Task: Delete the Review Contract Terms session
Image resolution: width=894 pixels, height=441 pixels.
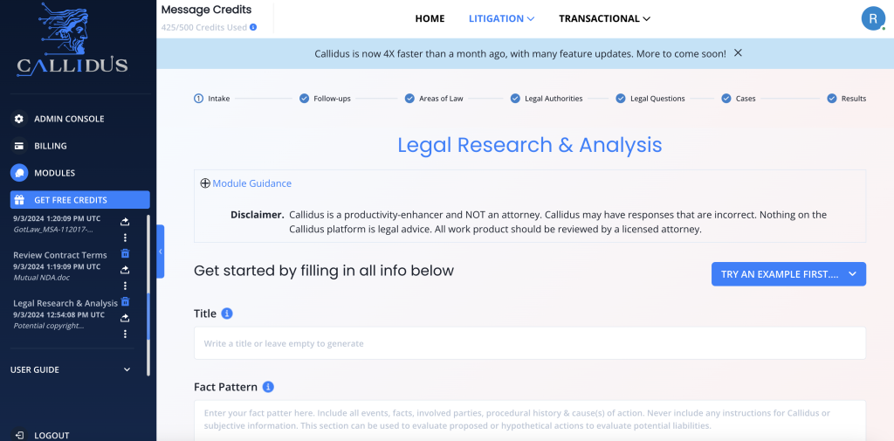Action: 125,254
